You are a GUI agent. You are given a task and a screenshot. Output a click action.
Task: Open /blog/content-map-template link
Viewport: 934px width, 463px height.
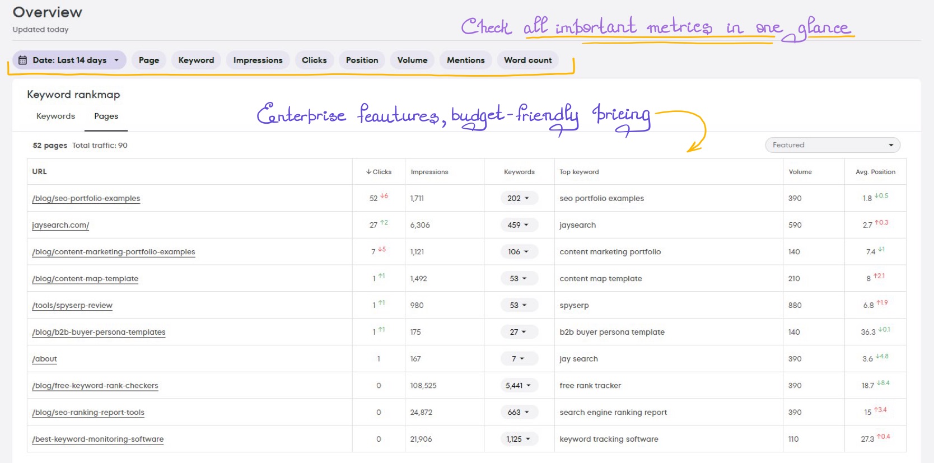(x=85, y=278)
